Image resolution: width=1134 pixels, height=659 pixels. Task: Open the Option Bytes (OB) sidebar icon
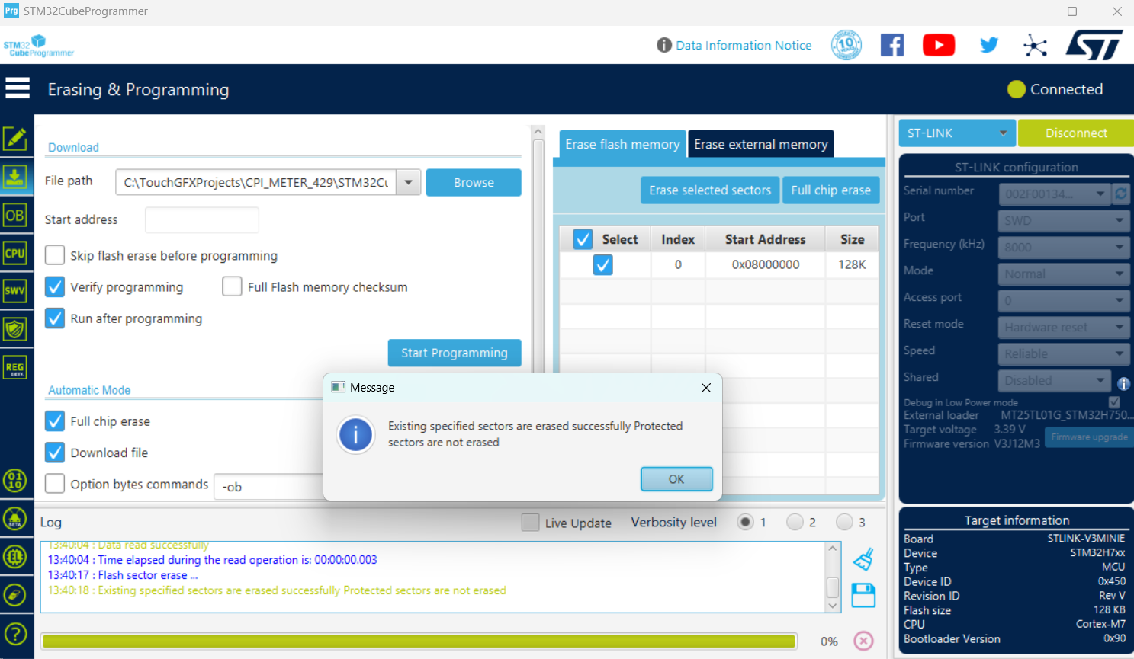15,216
